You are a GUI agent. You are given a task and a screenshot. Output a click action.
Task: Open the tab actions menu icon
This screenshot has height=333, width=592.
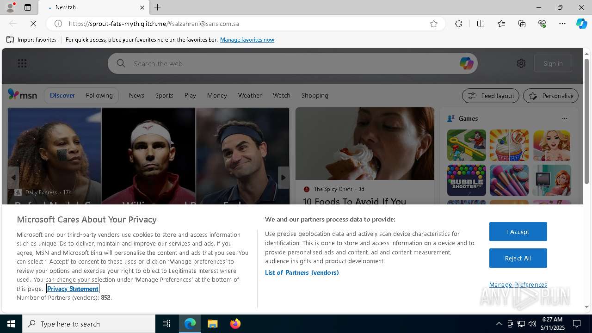[x=28, y=7]
